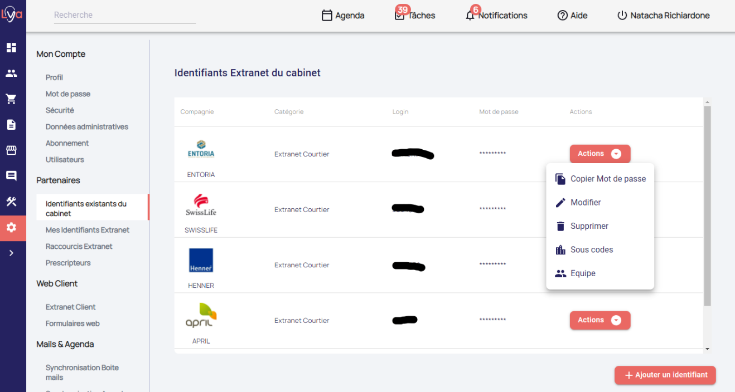Click the chat message sidebar icon

point(11,176)
